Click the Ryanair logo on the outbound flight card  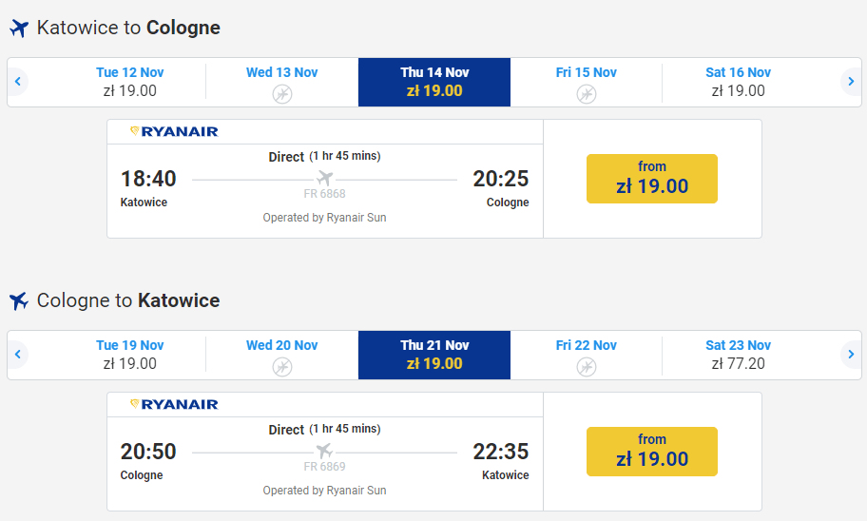tap(174, 131)
